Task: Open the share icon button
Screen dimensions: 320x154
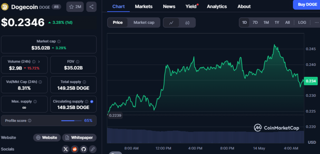Action: click(92, 7)
